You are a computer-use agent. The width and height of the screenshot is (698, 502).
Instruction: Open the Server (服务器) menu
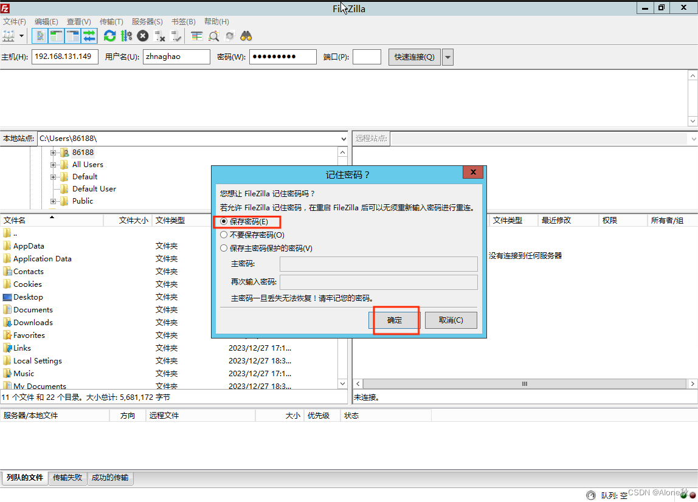coord(147,21)
